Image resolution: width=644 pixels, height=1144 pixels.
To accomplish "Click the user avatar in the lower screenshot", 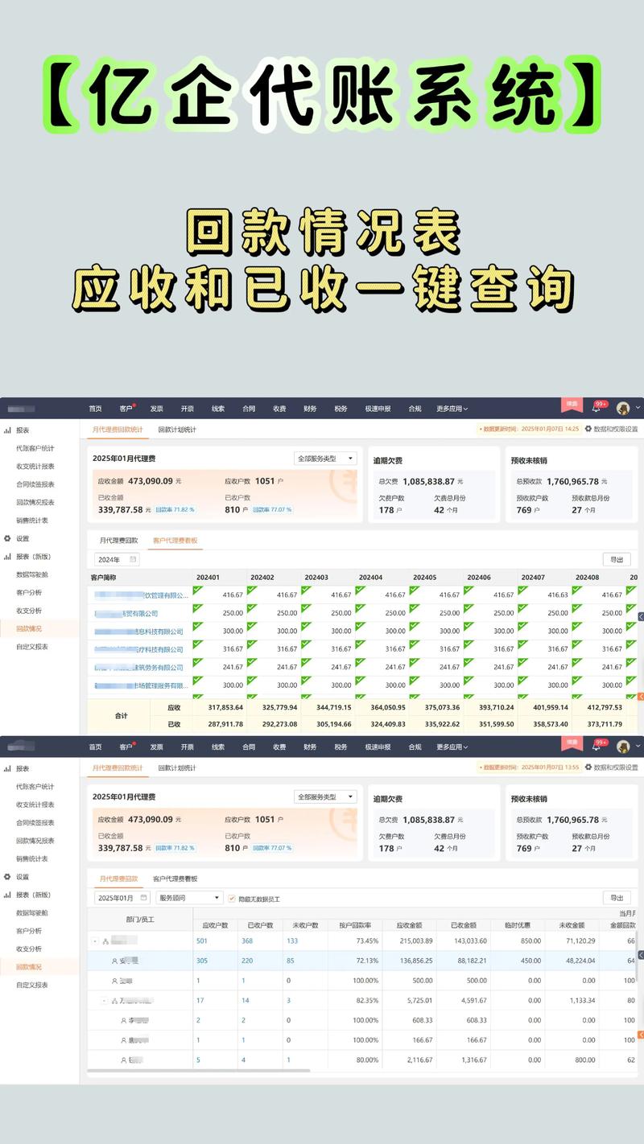I will (623, 747).
